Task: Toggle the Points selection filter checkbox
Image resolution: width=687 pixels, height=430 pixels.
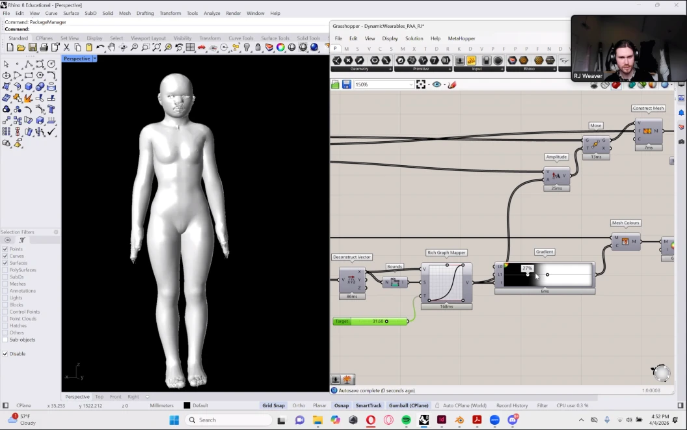Action: (5, 249)
